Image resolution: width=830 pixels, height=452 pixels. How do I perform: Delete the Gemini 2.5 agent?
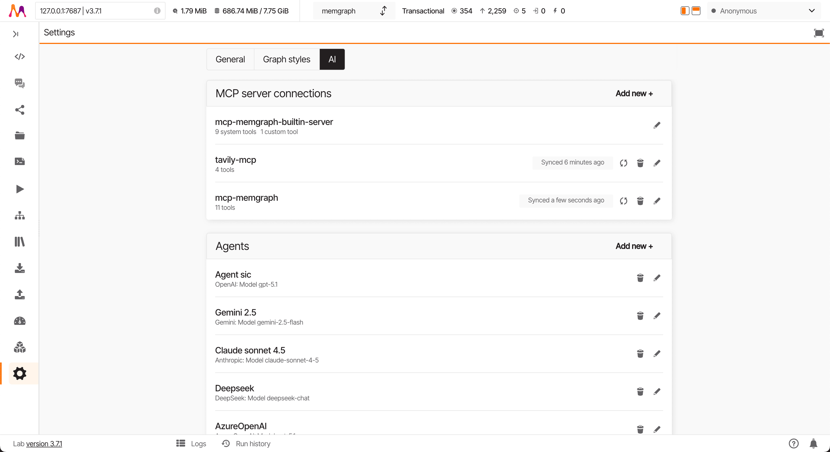tap(640, 316)
